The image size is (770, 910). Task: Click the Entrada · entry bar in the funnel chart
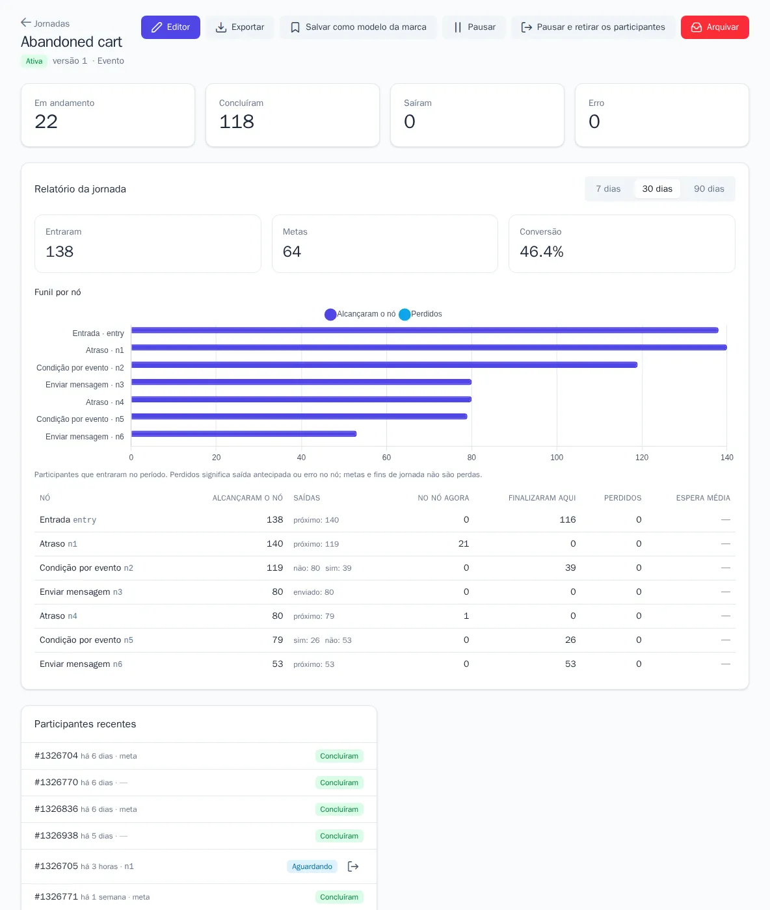point(425,330)
